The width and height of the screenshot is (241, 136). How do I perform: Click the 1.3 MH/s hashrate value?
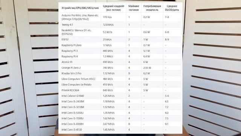coord(108,56)
